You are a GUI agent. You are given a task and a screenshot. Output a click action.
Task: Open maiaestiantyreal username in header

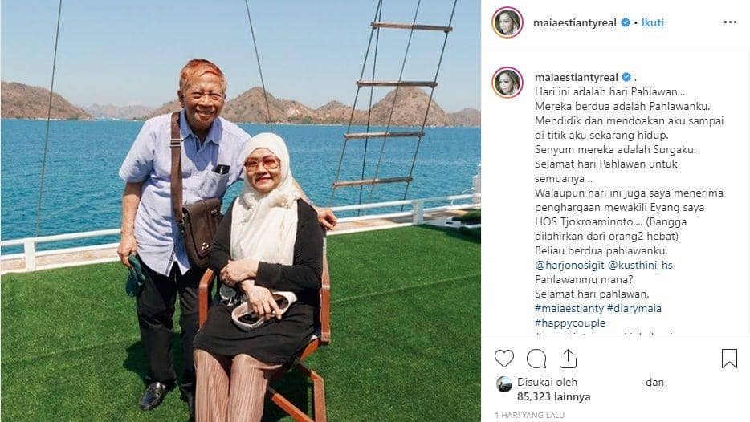click(574, 23)
